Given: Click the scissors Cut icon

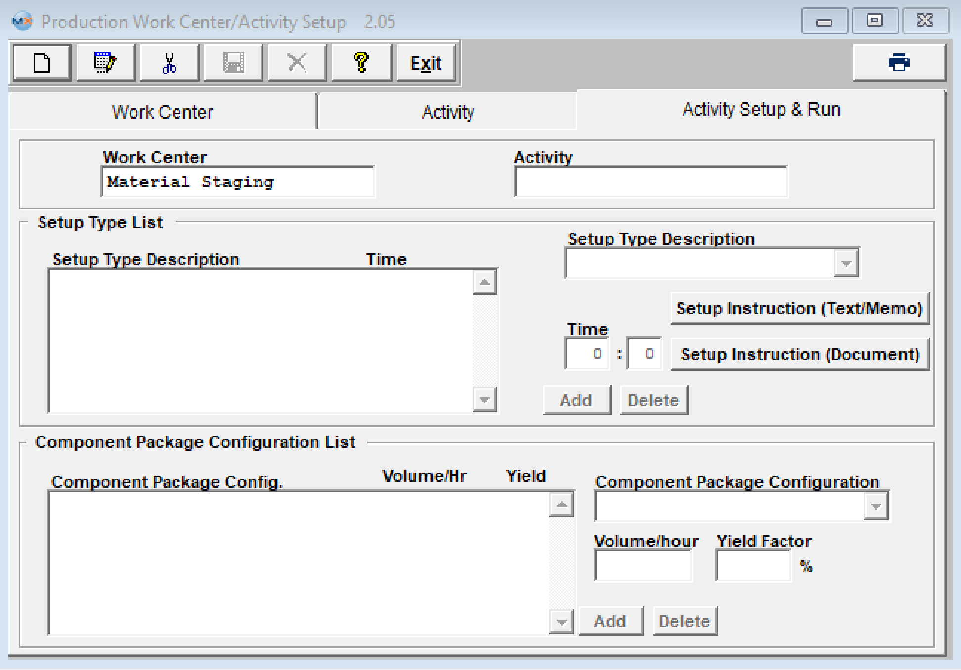Looking at the screenshot, I should (169, 63).
